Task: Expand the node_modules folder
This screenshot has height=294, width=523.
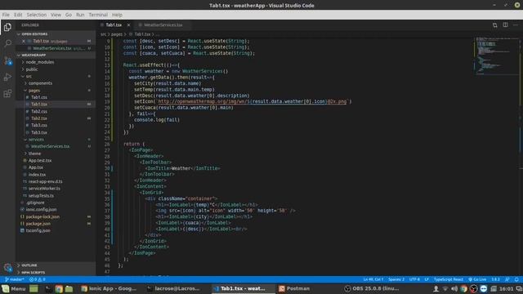Action: tap(40, 62)
